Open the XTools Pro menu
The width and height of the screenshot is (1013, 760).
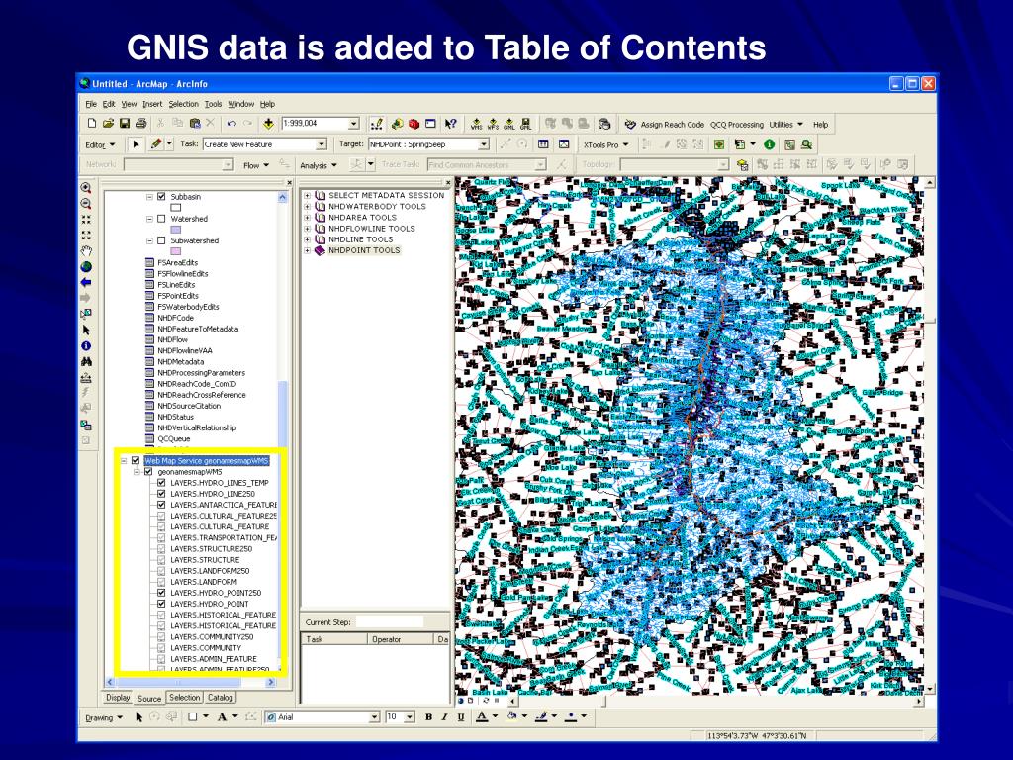pos(606,144)
